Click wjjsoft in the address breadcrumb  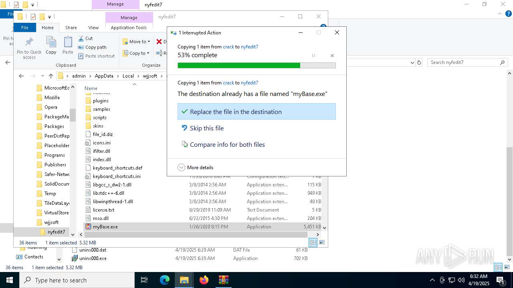click(x=149, y=76)
